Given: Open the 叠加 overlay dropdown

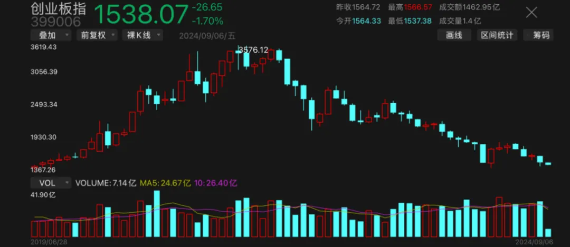Looking at the screenshot, I should tap(51, 35).
